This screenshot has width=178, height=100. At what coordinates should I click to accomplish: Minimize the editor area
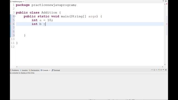pyautogui.click(x=163, y=1)
